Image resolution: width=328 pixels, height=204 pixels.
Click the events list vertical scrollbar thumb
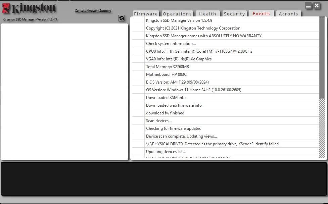pos(322,58)
